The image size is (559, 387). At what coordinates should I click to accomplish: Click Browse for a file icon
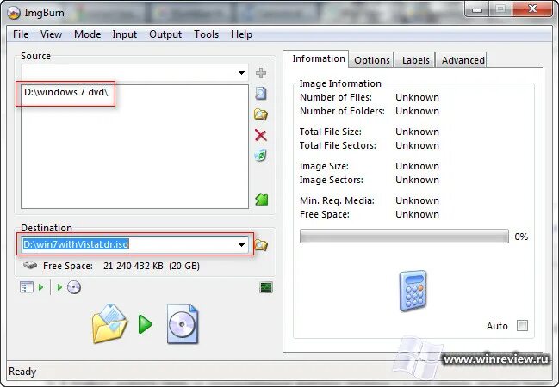pyautogui.click(x=261, y=94)
